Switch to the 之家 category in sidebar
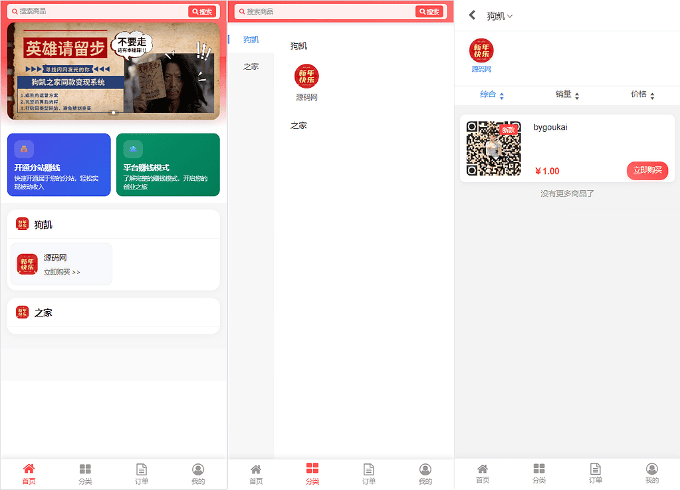 click(251, 66)
